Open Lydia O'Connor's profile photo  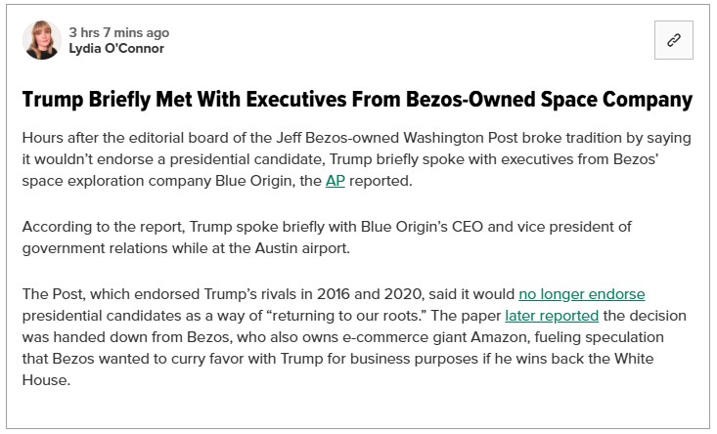pyautogui.click(x=42, y=40)
